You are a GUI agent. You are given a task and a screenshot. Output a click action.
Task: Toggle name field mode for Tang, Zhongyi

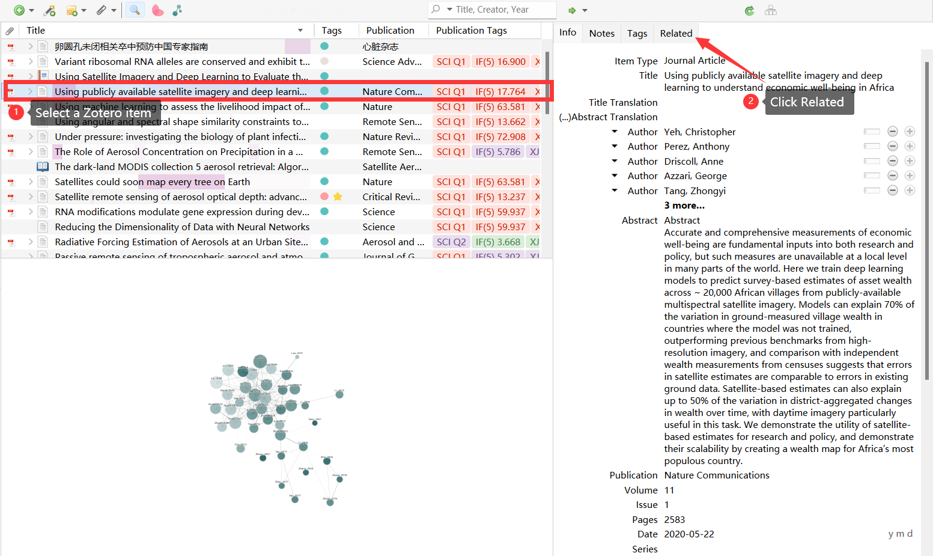[872, 191]
